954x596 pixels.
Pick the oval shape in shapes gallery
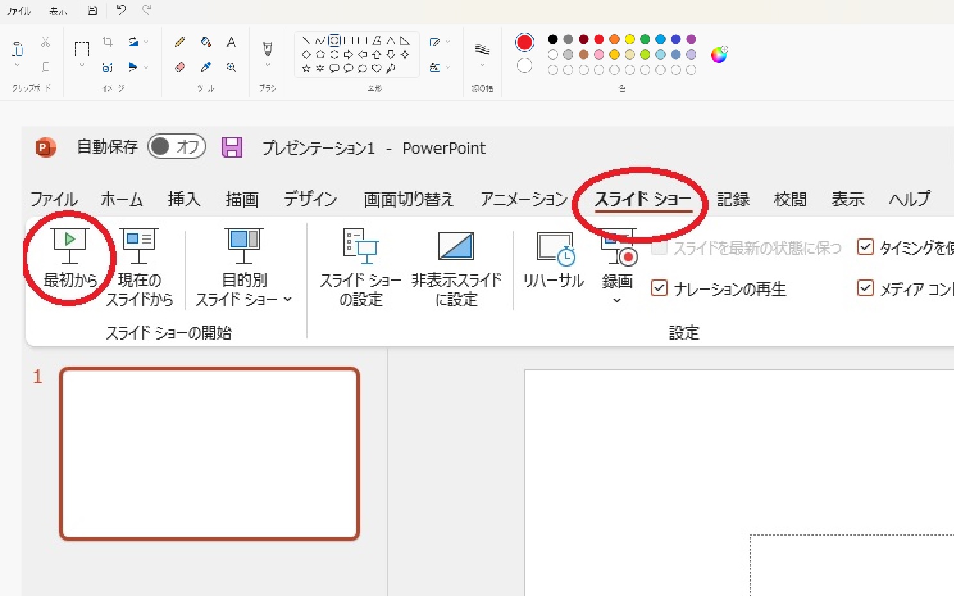tap(334, 40)
